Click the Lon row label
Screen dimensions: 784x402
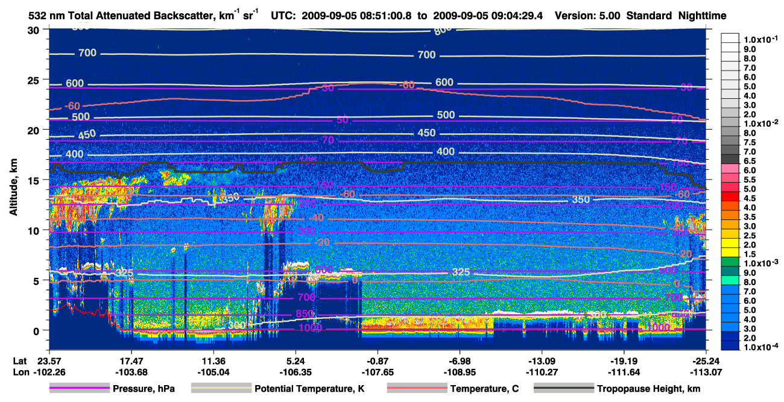click(20, 372)
